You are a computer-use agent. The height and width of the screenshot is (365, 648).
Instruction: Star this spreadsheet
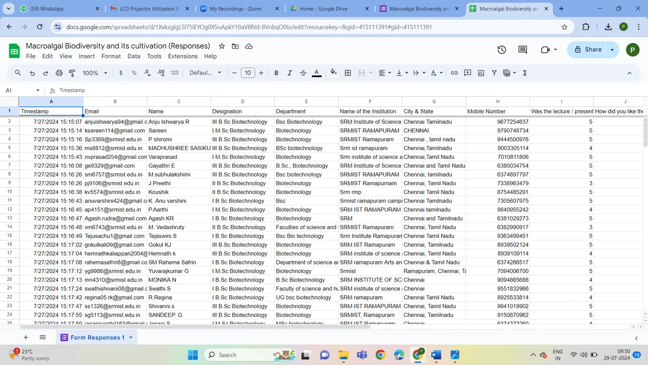(222, 46)
